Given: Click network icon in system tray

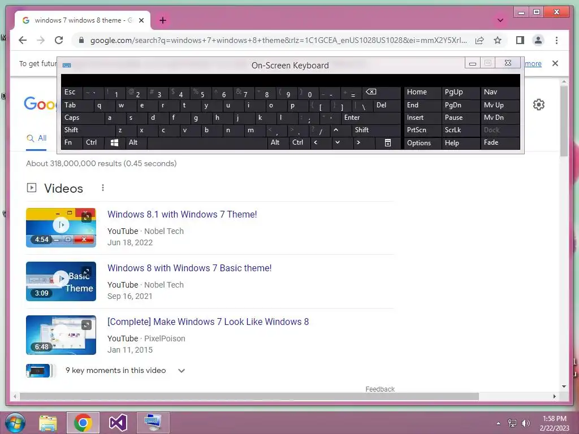Looking at the screenshot, I should tap(512, 423).
